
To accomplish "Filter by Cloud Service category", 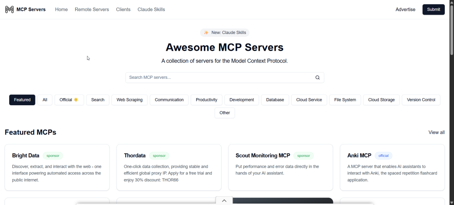I will click(309, 100).
